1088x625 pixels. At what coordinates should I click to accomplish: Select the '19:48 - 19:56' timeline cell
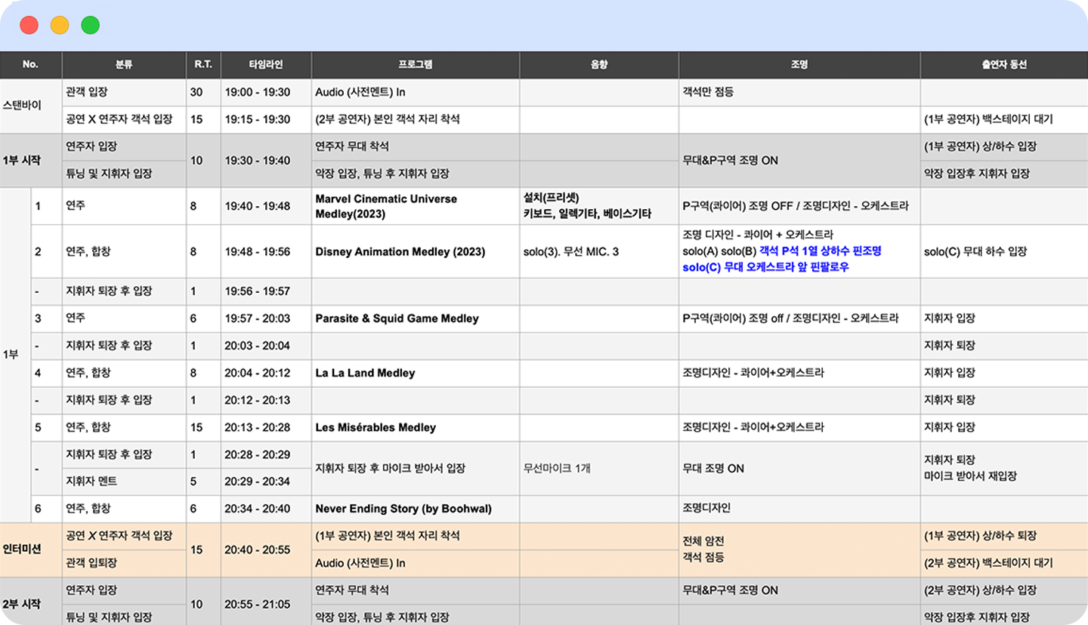265,251
